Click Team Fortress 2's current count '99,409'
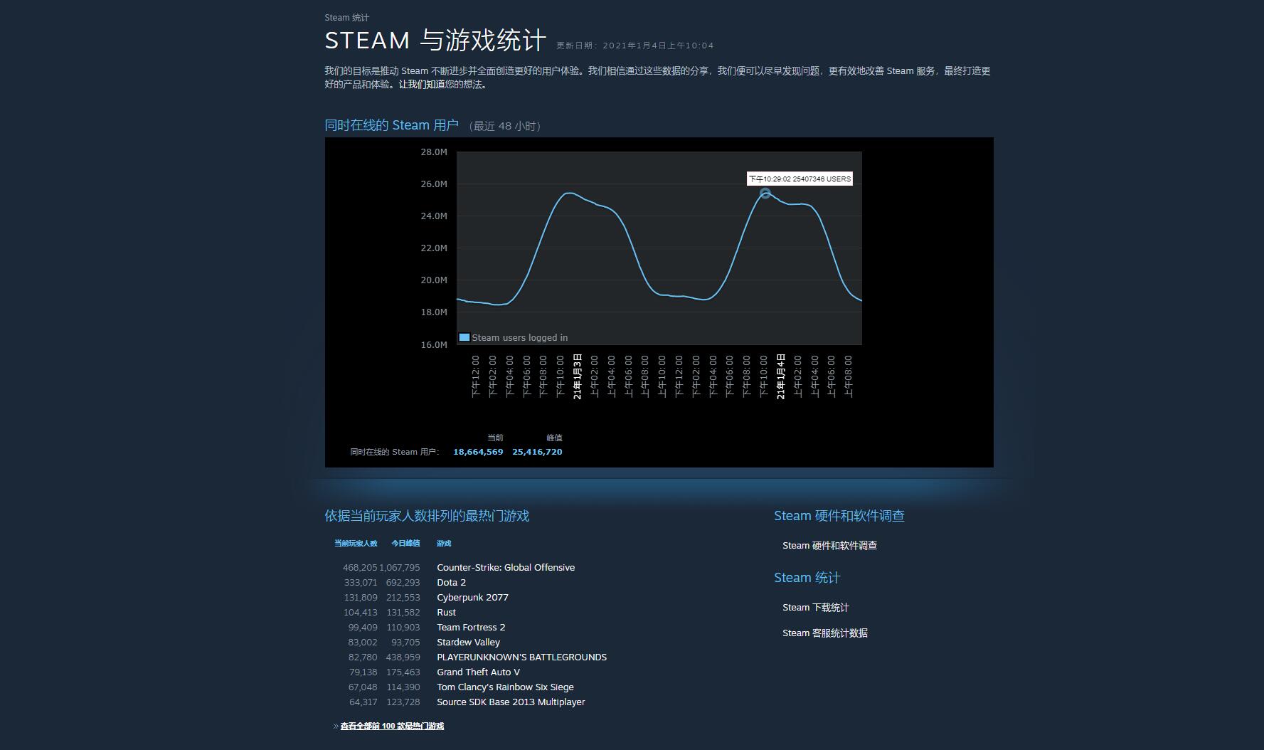 363,627
